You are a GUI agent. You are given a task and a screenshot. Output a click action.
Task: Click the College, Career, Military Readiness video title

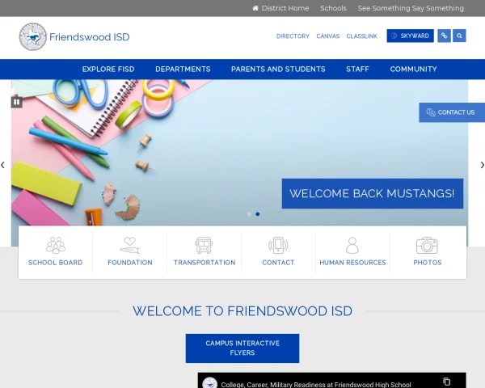tap(316, 384)
